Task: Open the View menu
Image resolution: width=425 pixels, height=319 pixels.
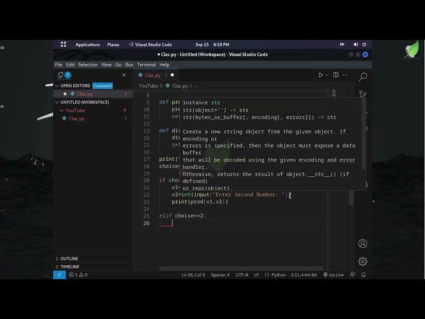Action: 106,64
